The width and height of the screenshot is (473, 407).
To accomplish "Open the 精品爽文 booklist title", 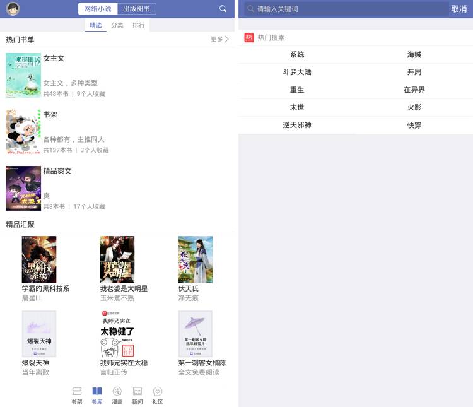I will [57, 171].
